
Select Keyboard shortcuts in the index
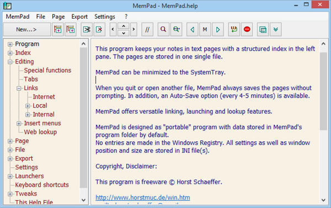click(x=42, y=185)
